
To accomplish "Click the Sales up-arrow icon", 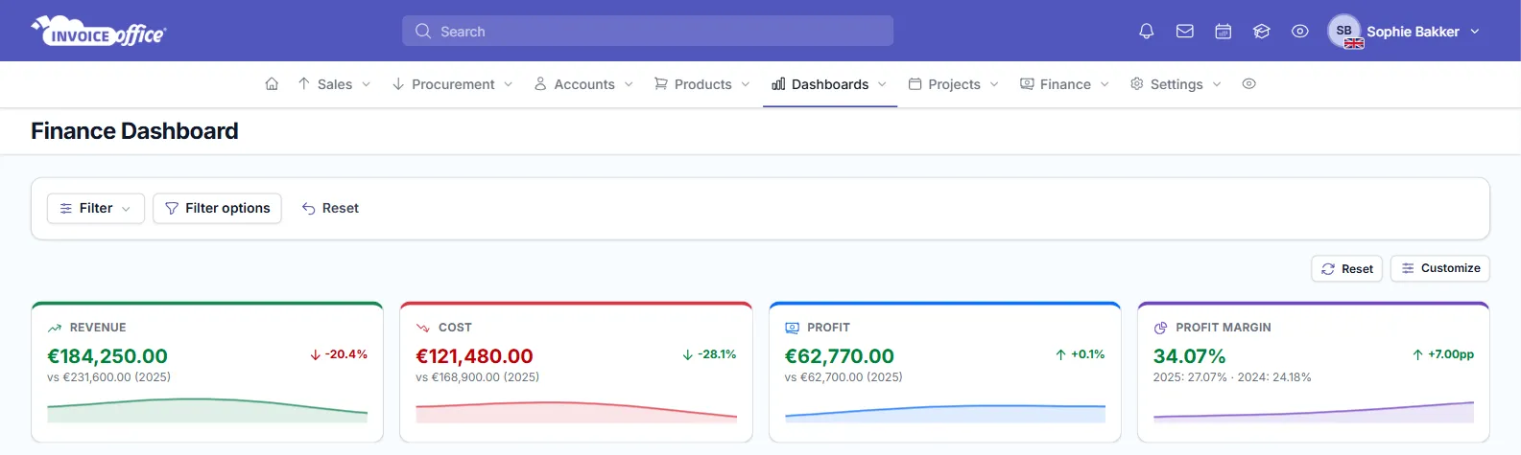I will click(x=303, y=84).
